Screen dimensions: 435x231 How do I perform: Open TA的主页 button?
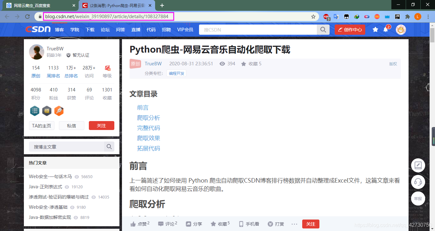[42, 126]
